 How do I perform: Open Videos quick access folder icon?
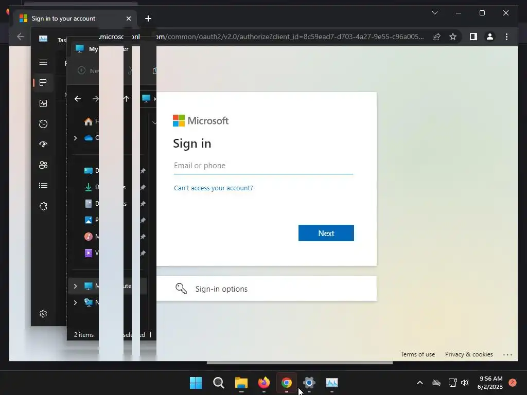point(89,253)
